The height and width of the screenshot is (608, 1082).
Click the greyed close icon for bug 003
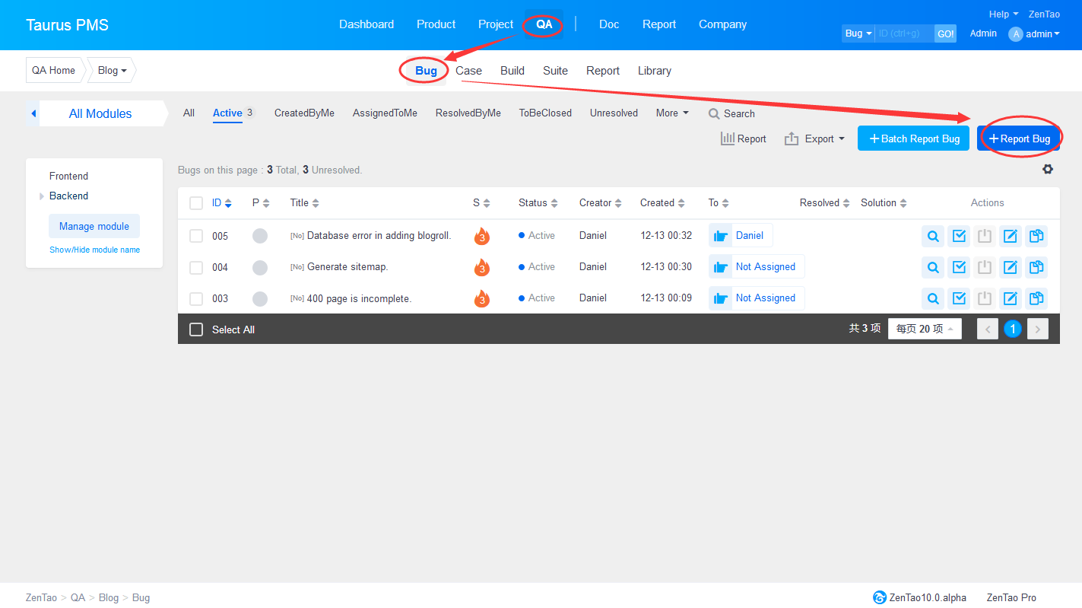[985, 298]
